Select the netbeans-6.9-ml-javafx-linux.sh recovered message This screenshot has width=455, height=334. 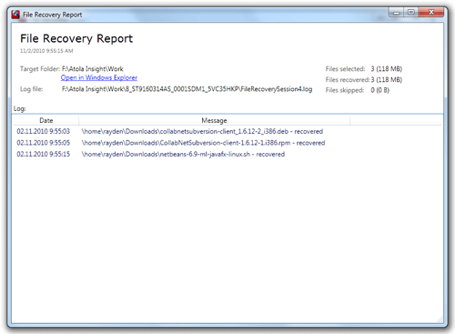pos(183,154)
